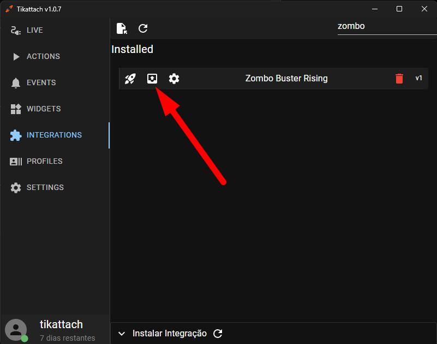Refresh the Instalar Integração list
The width and height of the screenshot is (437, 344).
tap(218, 334)
